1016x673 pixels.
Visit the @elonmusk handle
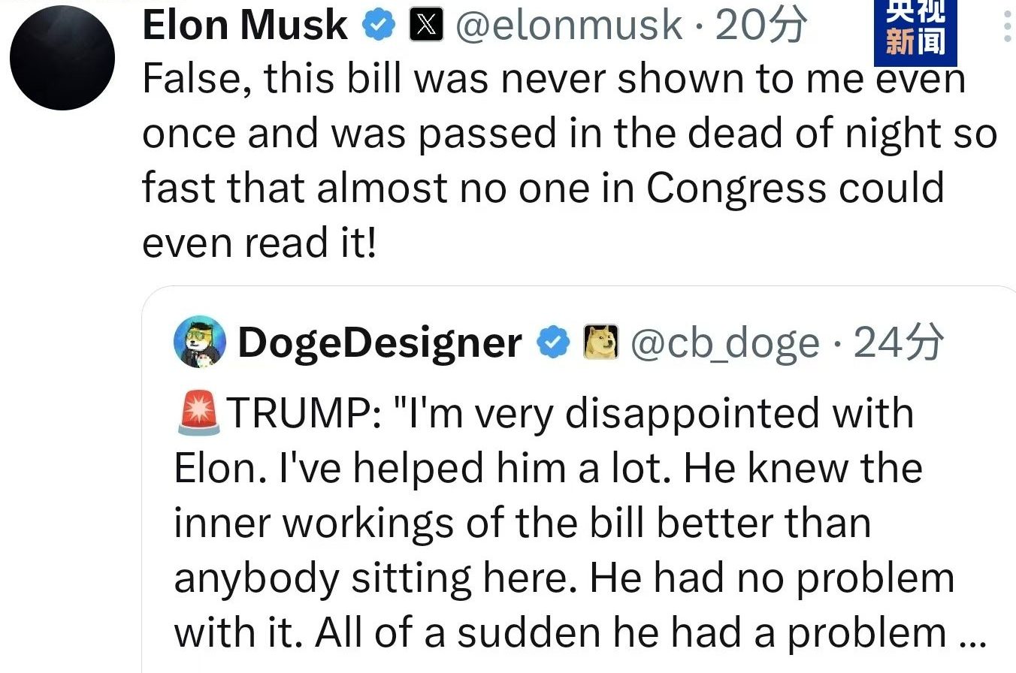(x=569, y=27)
